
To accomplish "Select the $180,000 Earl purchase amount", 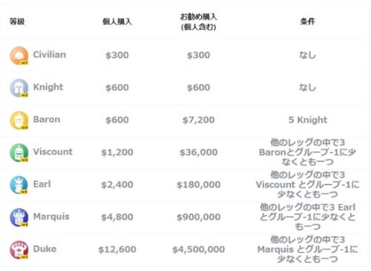I will (199, 185).
